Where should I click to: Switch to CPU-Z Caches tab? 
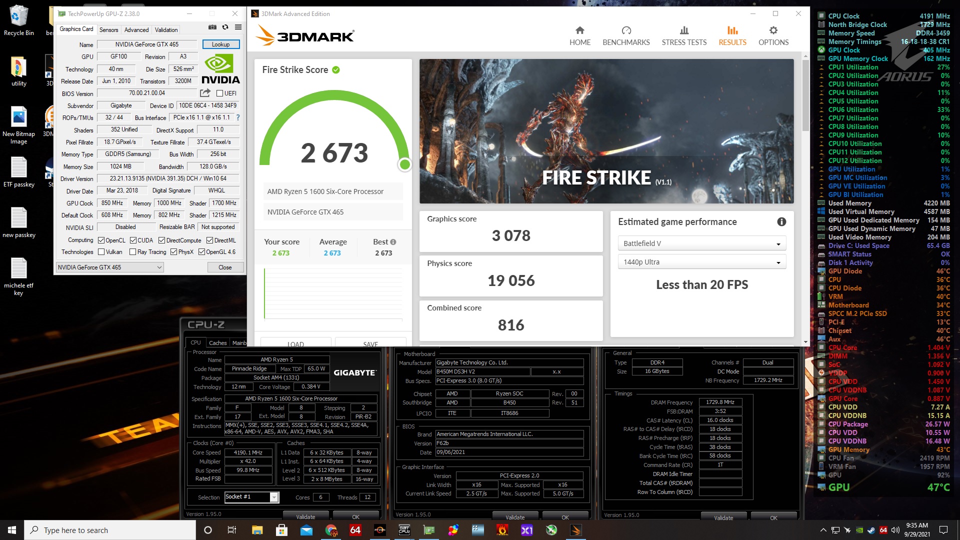217,342
